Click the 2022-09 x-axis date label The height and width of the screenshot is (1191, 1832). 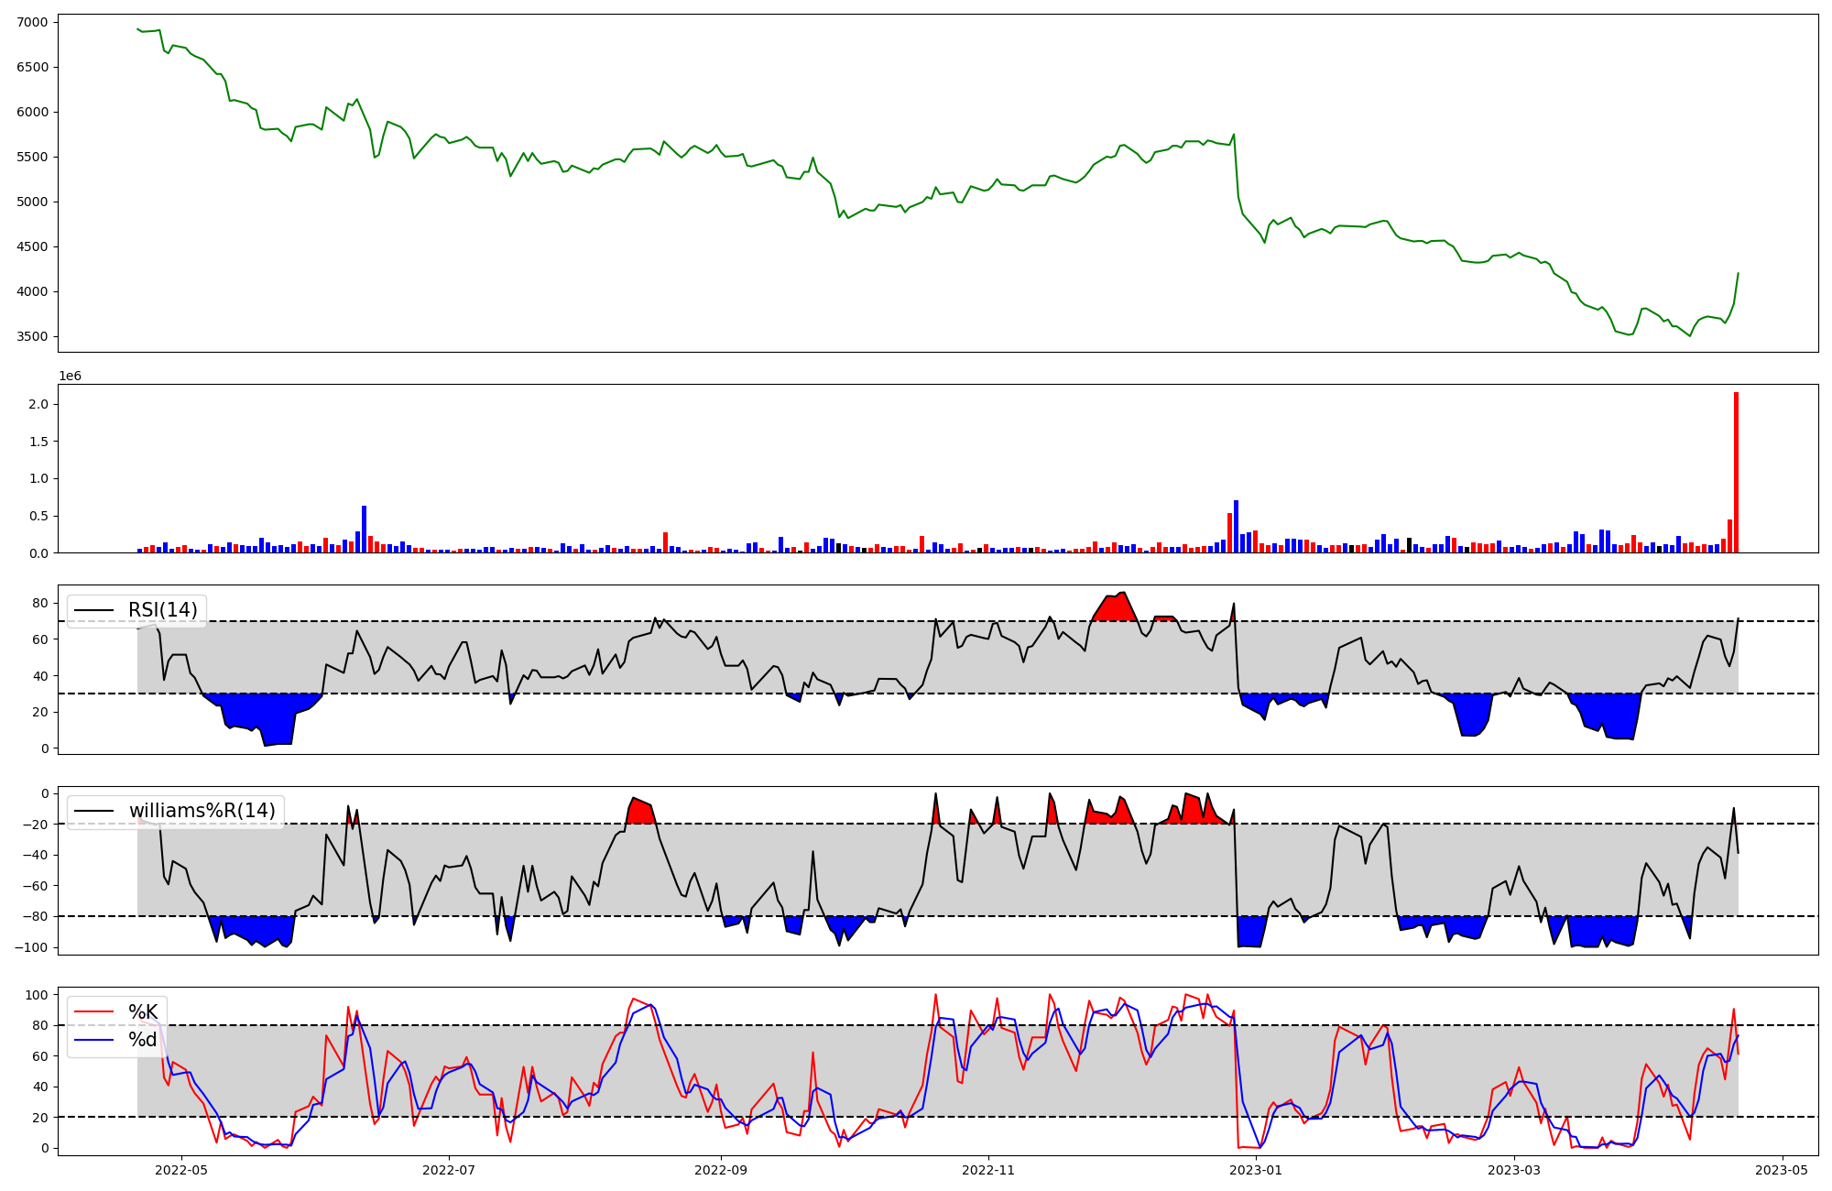pos(721,1170)
